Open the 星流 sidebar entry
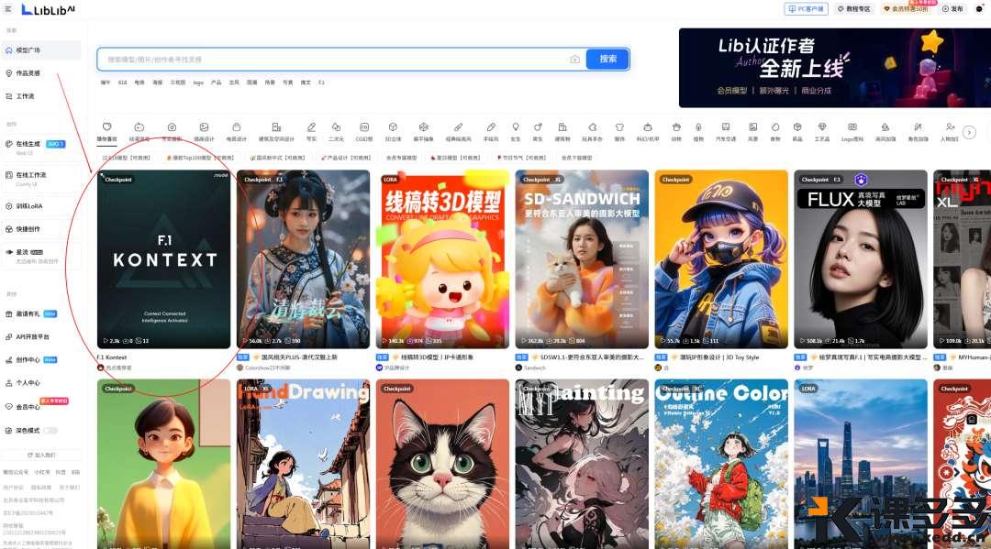 pyautogui.click(x=41, y=256)
